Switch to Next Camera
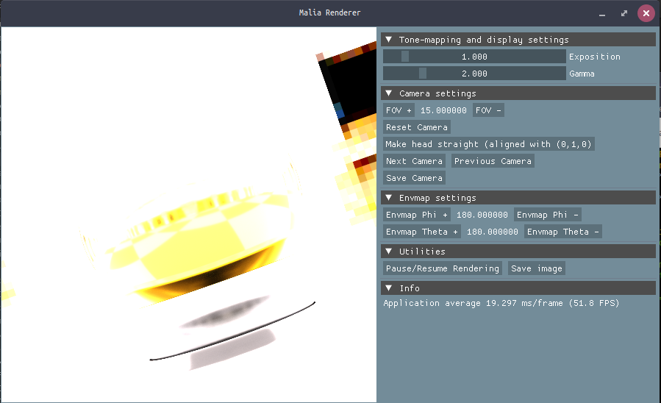 [x=414, y=161]
